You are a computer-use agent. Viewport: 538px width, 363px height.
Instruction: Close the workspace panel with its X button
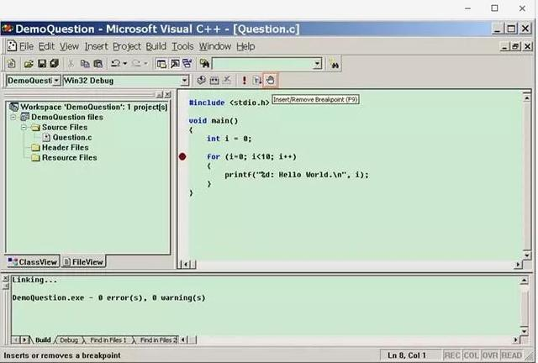[x=168, y=94]
